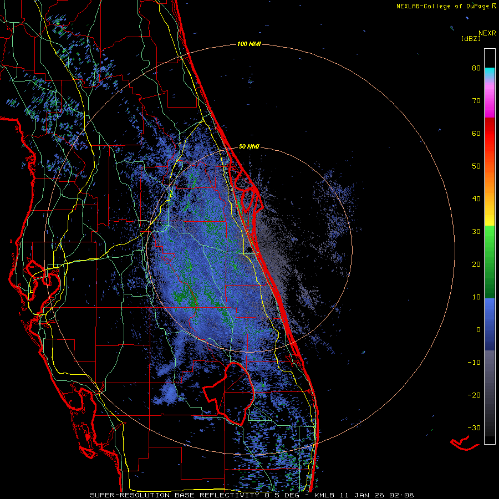Click the orange band of the color bar

click(490, 178)
